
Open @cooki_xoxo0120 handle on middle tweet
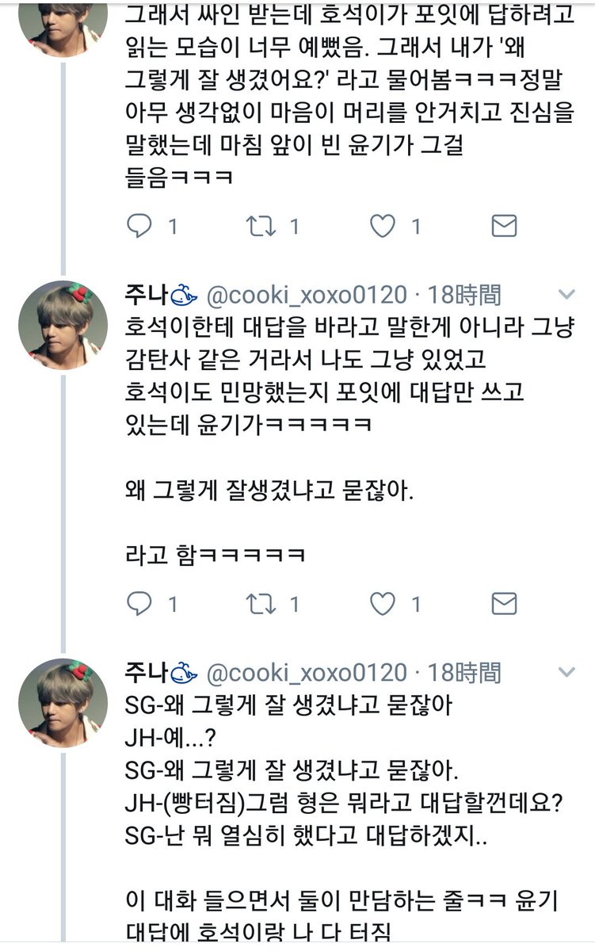click(x=307, y=296)
